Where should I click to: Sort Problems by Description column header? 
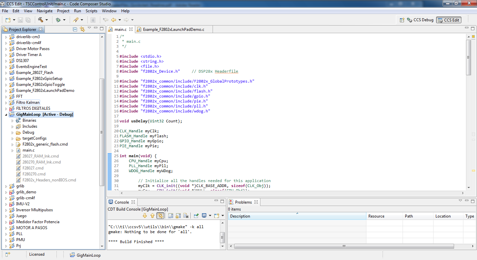click(297, 216)
